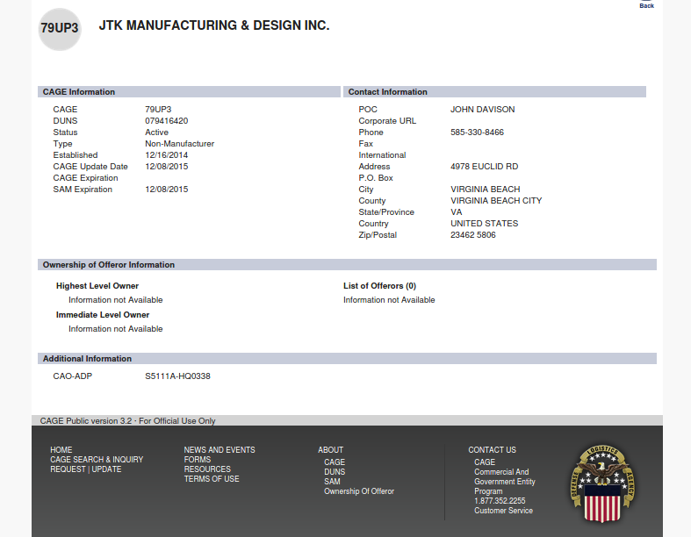This screenshot has height=537, width=691.
Task: Click the Established date 12/16/2014
Action: click(x=167, y=155)
